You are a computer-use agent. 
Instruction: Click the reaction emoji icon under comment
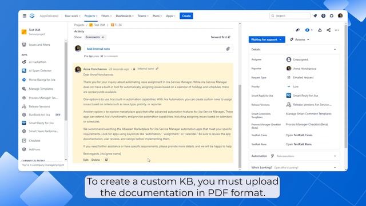pos(106,160)
